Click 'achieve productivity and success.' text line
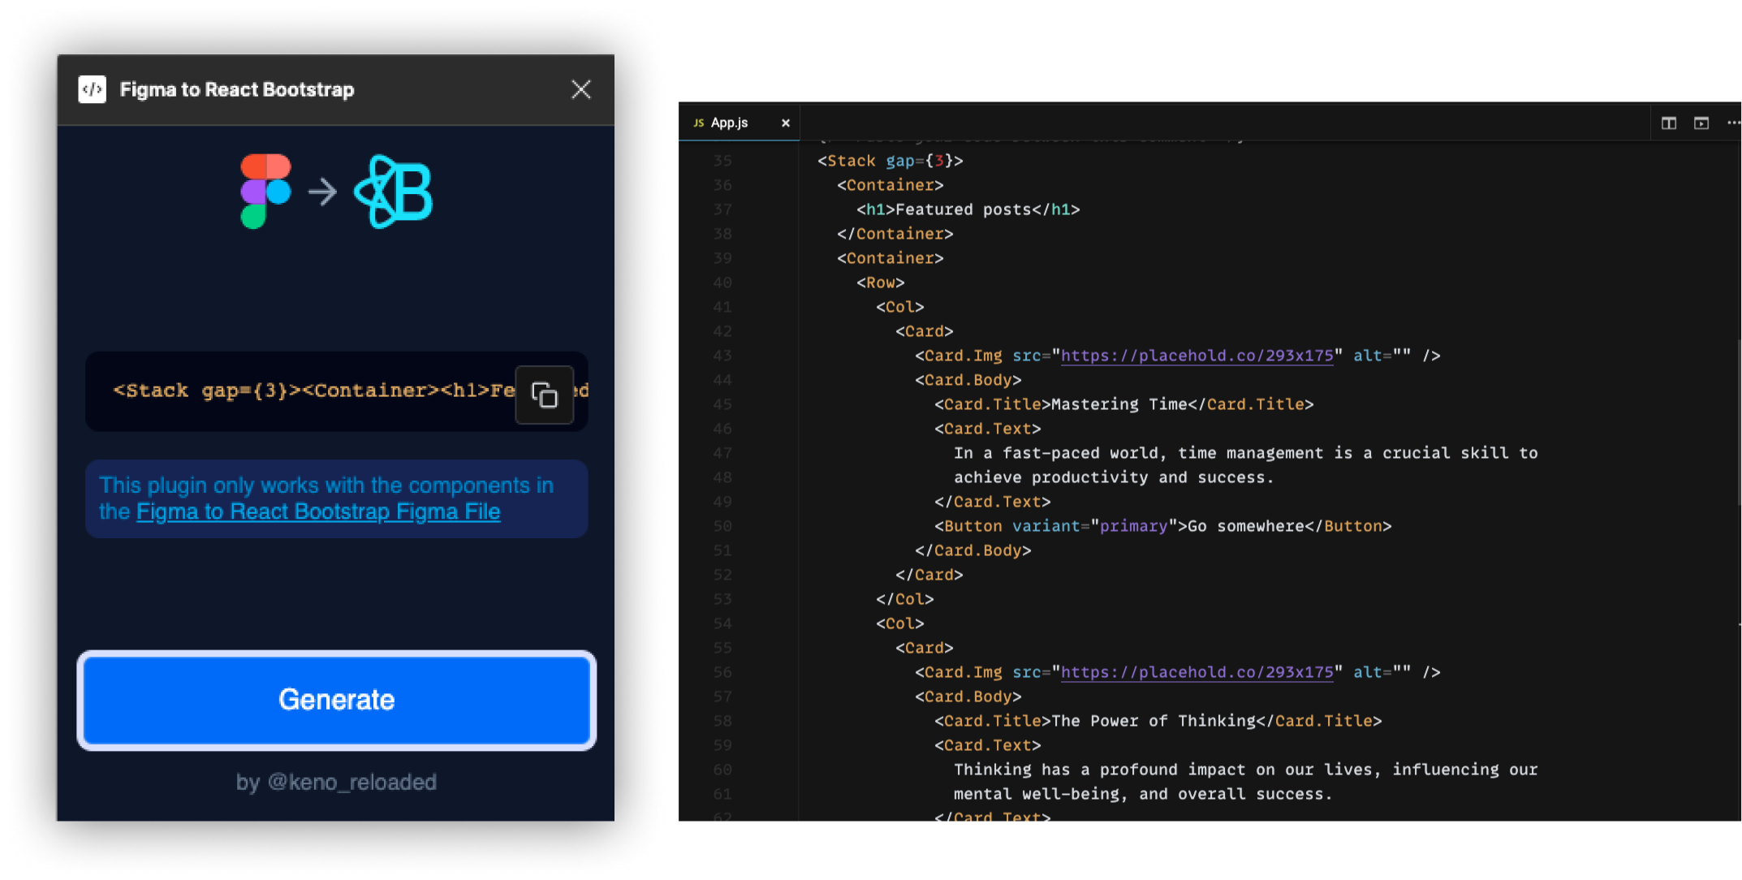The width and height of the screenshot is (1742, 880). (1114, 477)
